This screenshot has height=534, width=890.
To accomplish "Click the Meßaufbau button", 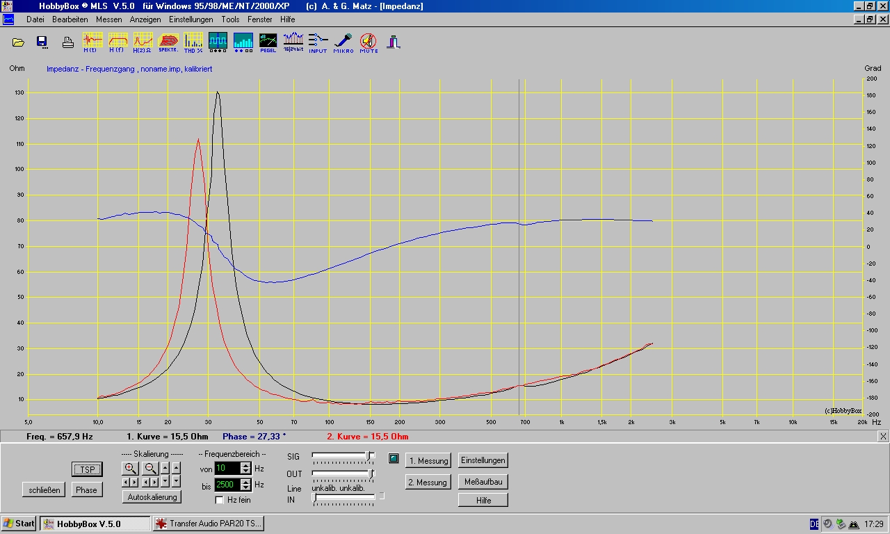I will click(483, 481).
